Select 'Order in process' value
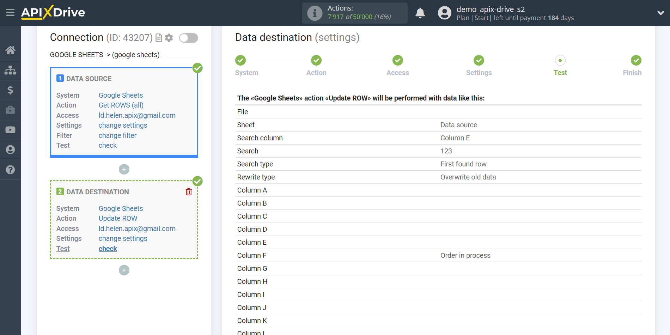Screen dimensions: 670x335 465,255
